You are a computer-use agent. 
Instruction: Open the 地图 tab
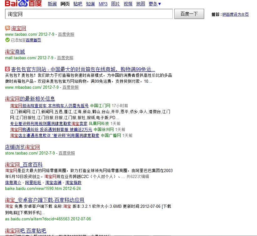[141, 4]
